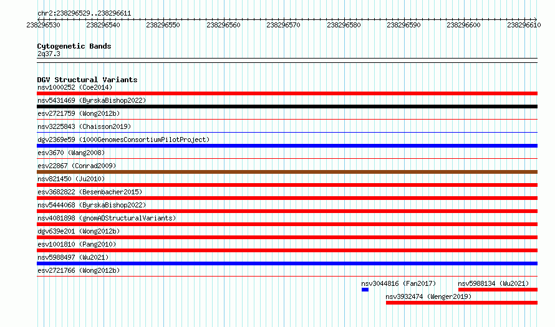Select the brown esv22867 variant bar

pyautogui.click(x=287, y=172)
